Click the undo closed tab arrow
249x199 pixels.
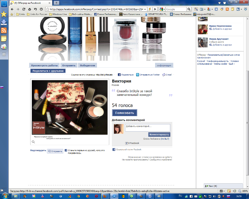pos(35,9)
